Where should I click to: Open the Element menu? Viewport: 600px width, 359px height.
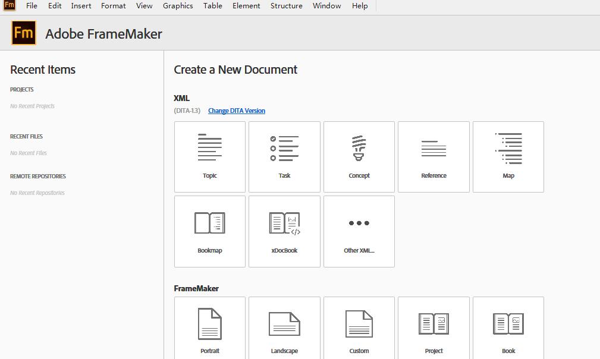click(246, 6)
